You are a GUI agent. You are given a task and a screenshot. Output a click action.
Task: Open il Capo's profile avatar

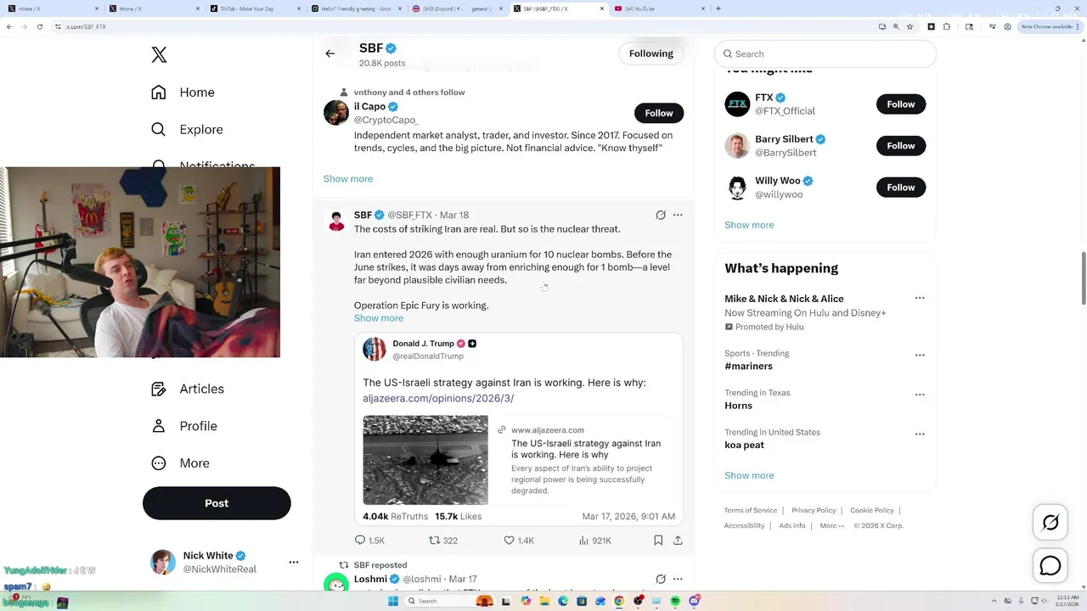click(336, 113)
